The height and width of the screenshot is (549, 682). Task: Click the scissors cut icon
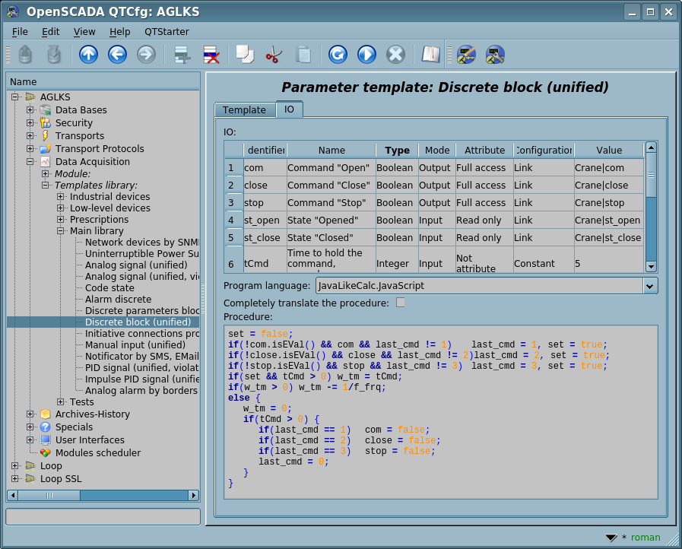[274, 55]
